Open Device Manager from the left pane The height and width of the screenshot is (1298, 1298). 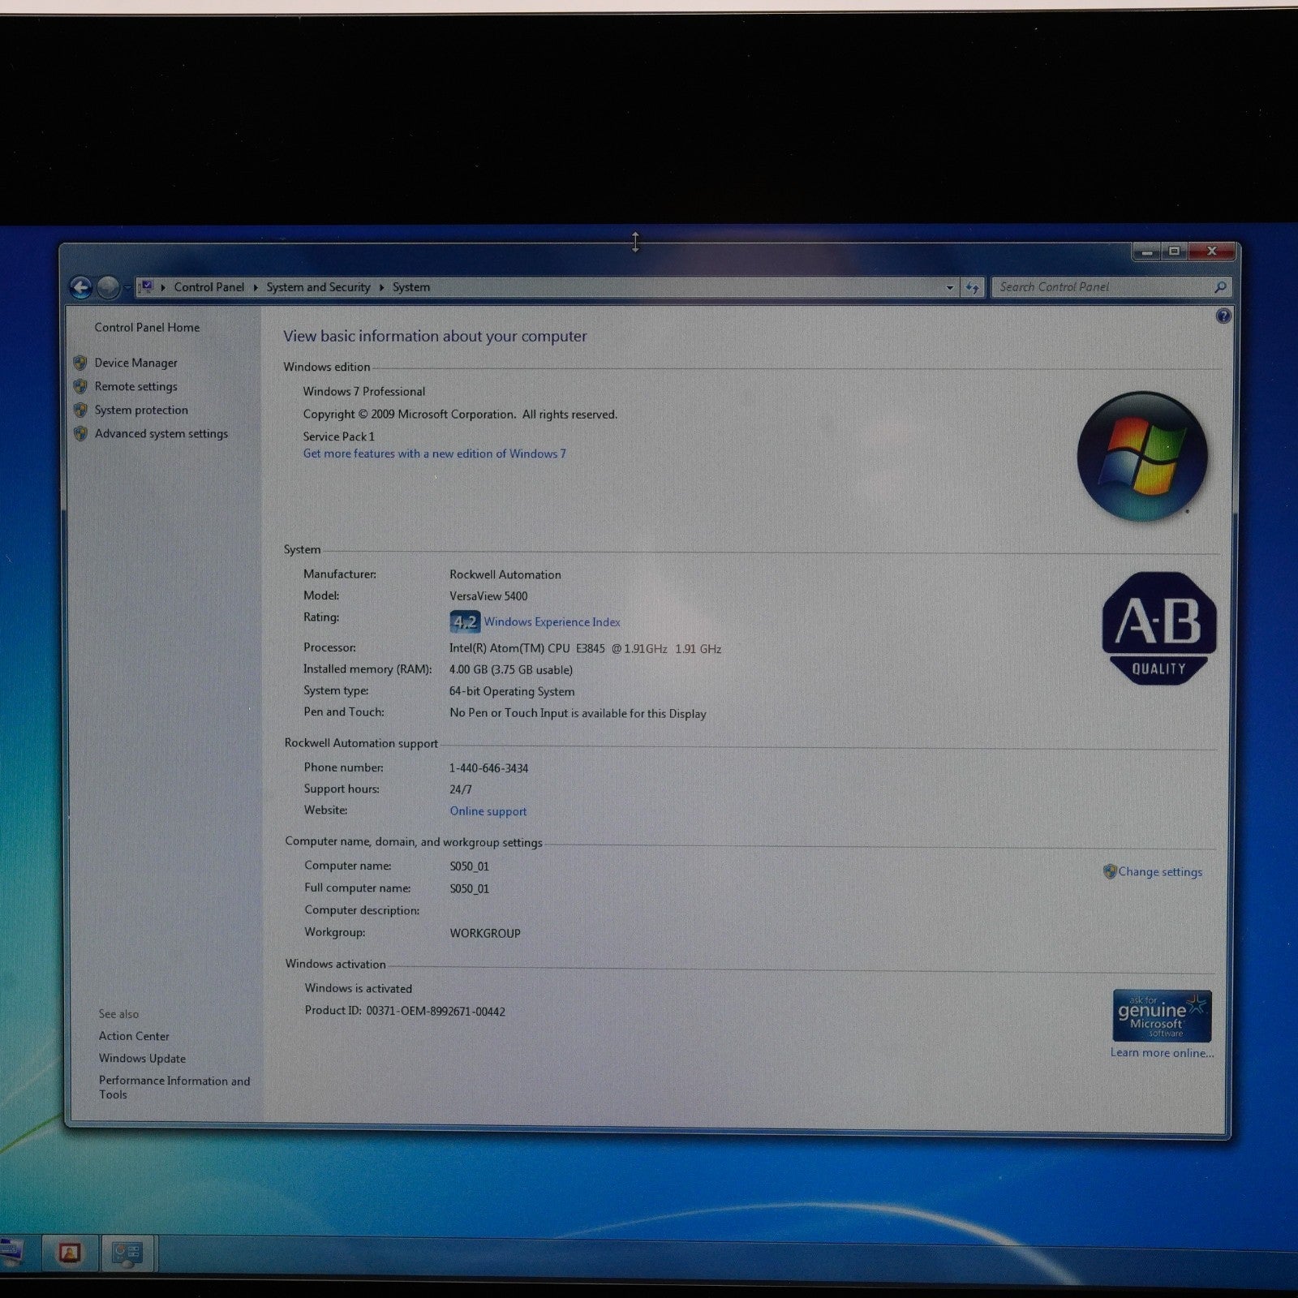[135, 363]
